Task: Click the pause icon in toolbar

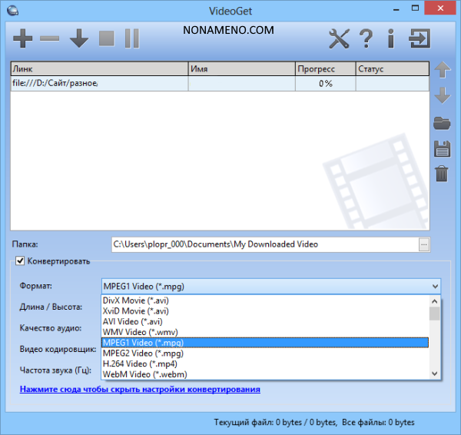Action: pyautogui.click(x=132, y=38)
